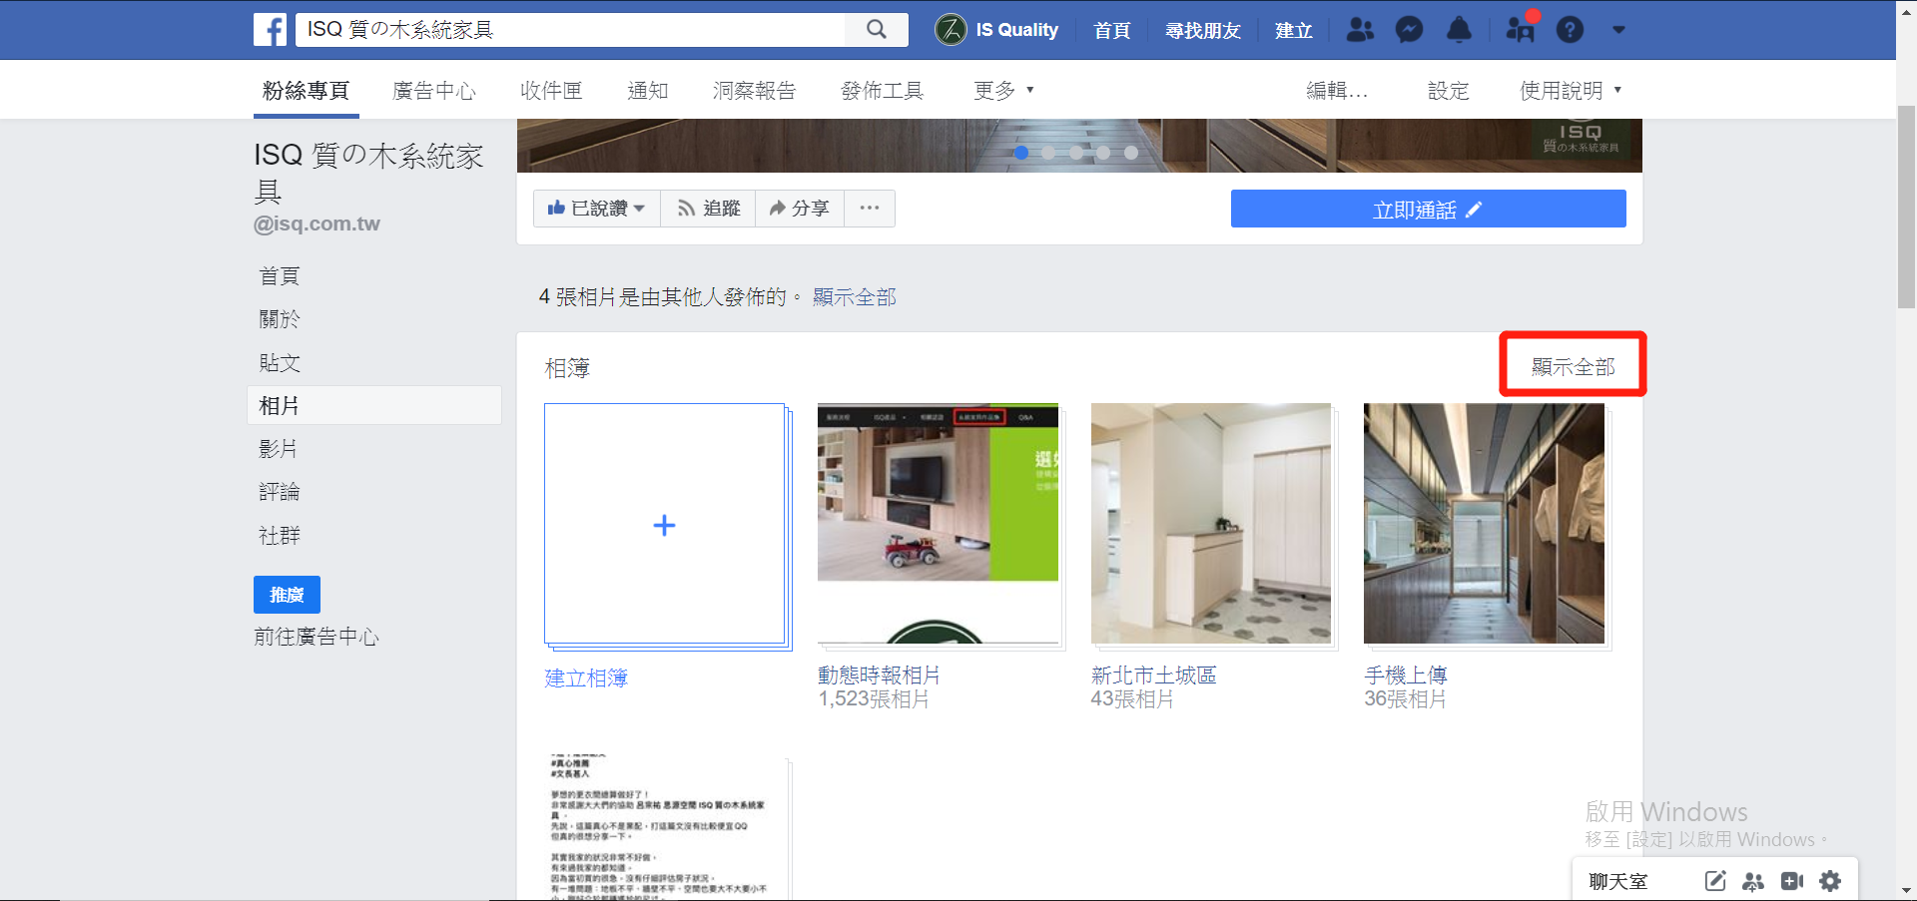Click the create group icon in chat bar
This screenshot has width=1917, height=901.
pyautogui.click(x=1753, y=881)
